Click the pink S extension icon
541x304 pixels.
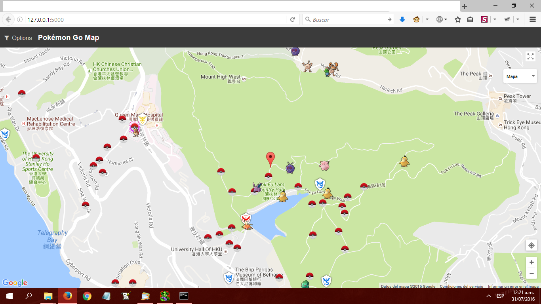click(x=484, y=19)
